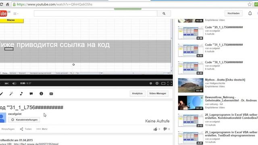Open the Analytics button
This screenshot has height=145, width=258.
tap(137, 93)
